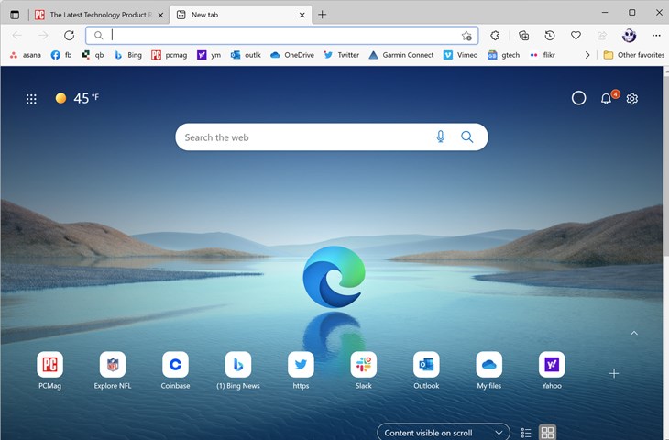Open Bing bookmark in favorites bar

128,55
